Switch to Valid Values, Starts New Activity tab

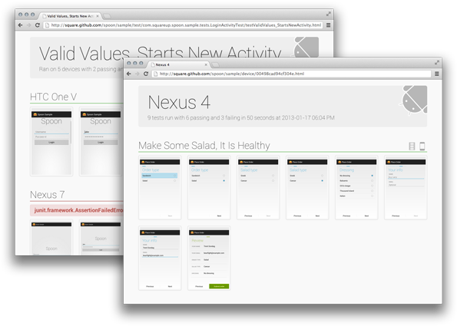pyautogui.click(x=70, y=16)
